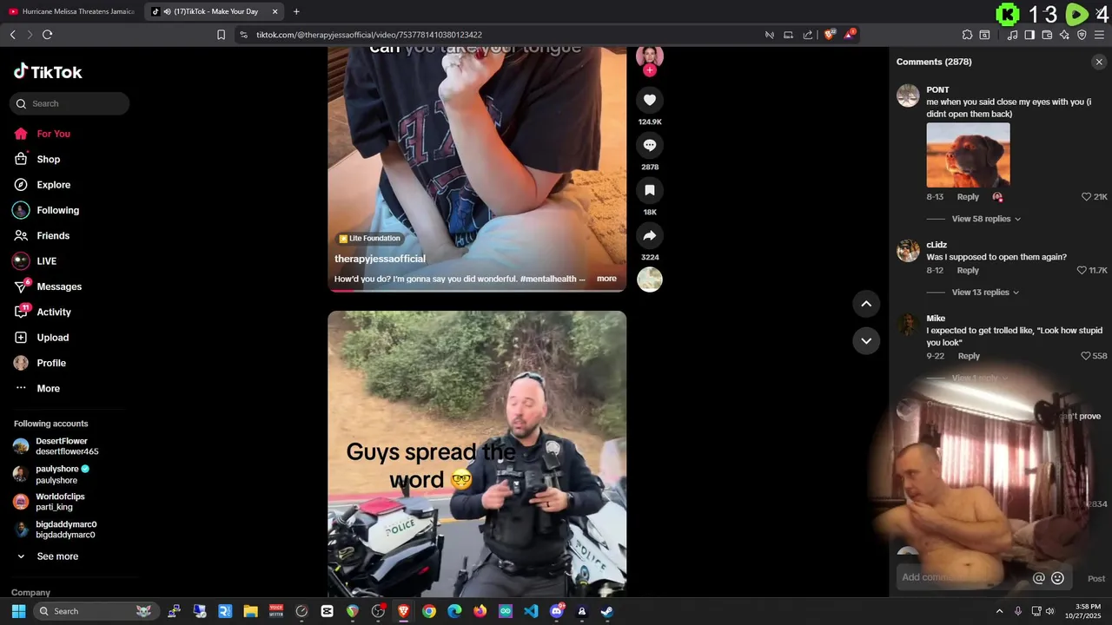Open the Lite Foundation tag
This screenshot has width=1112, height=625.
point(370,238)
